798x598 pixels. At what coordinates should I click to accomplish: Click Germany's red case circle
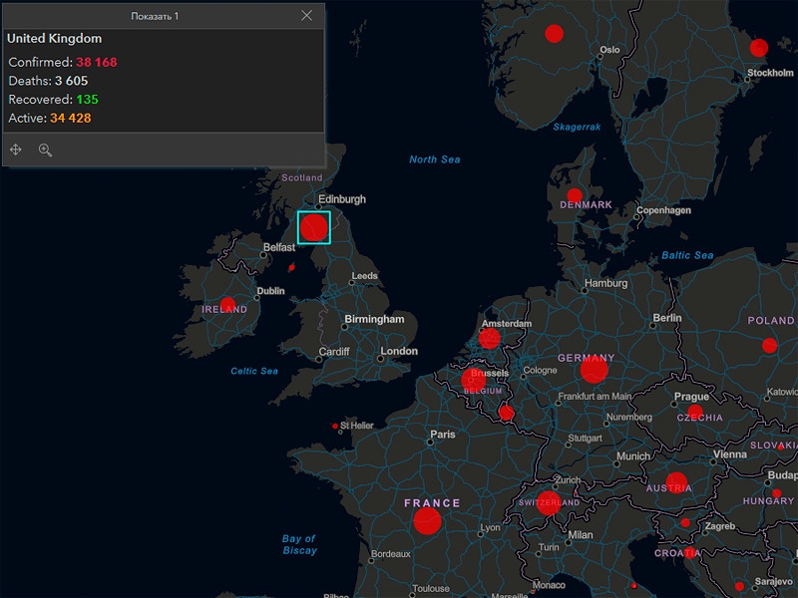click(x=595, y=371)
